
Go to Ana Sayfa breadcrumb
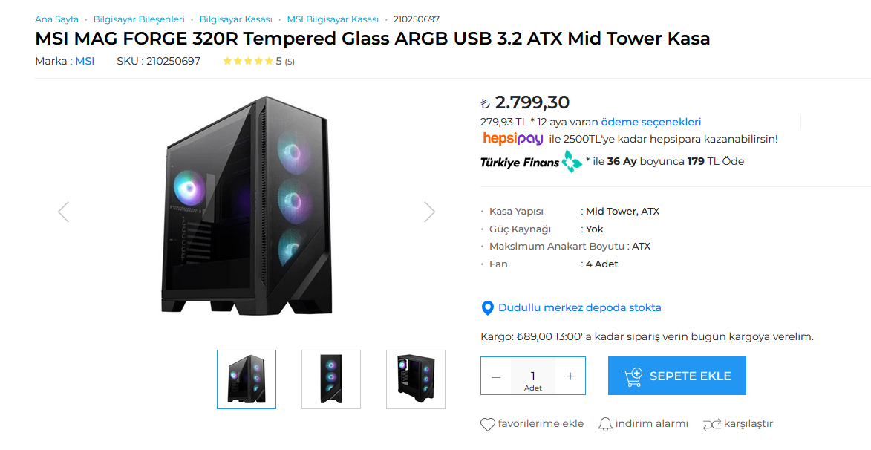pos(56,19)
